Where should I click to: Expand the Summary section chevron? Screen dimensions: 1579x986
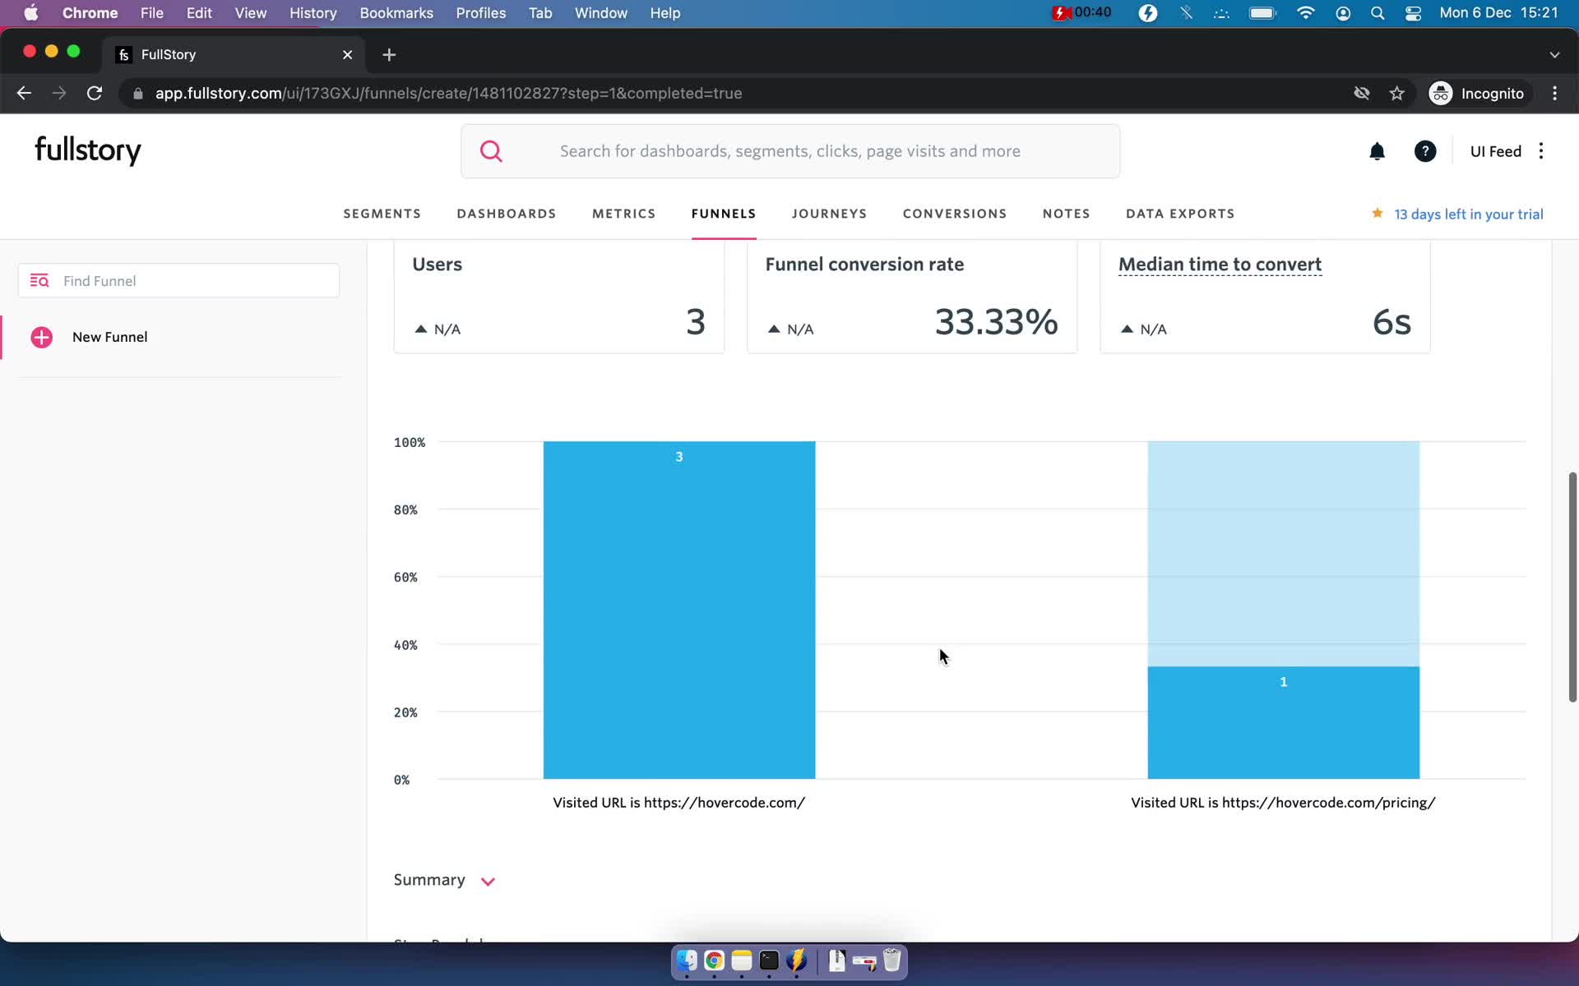[487, 879]
